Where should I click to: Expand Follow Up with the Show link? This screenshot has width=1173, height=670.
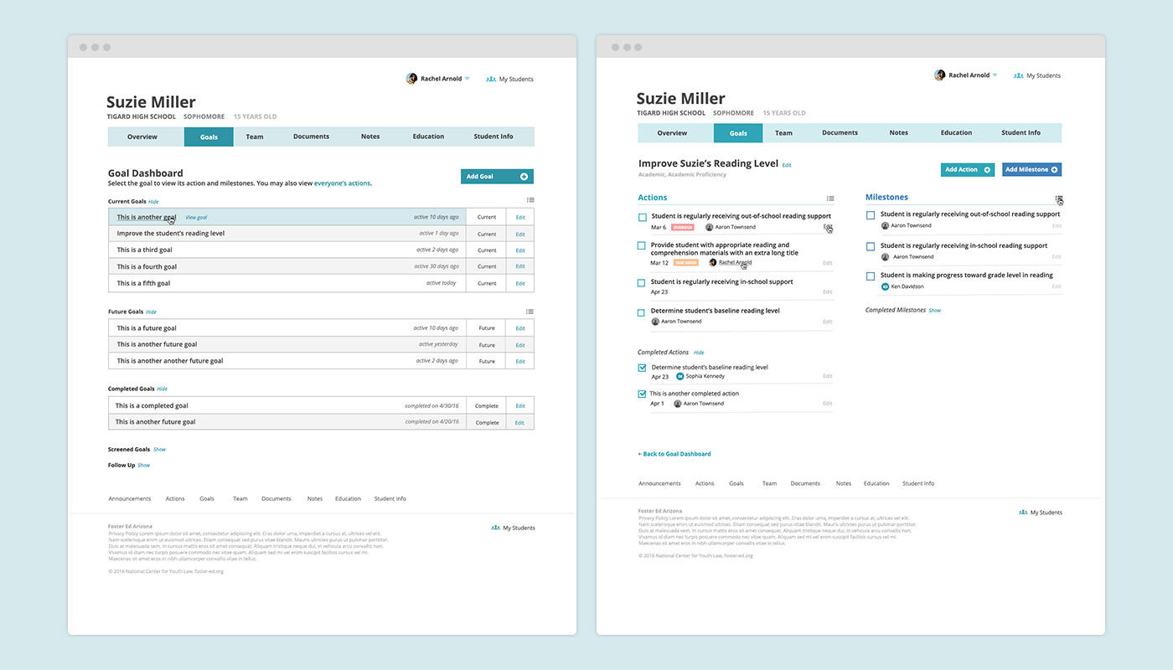pyautogui.click(x=144, y=466)
